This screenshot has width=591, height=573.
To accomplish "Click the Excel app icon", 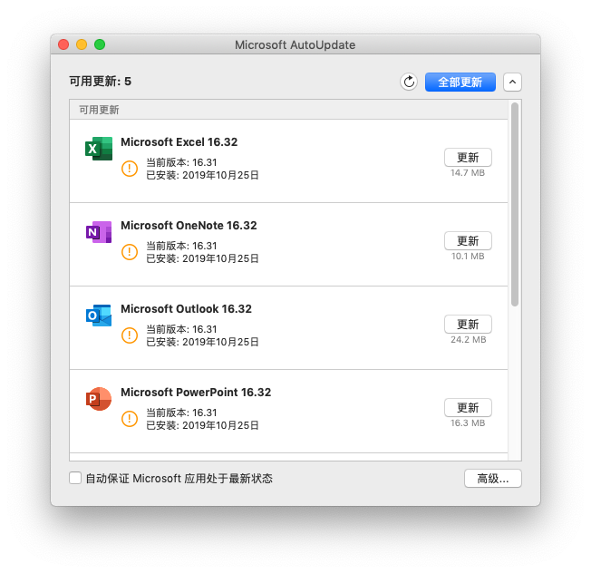I will [x=99, y=149].
